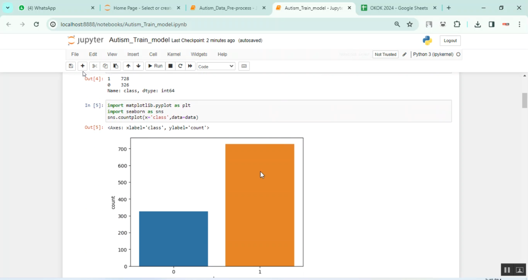Toggle the Not Trusted notebook status
528x280 pixels.
click(x=385, y=54)
